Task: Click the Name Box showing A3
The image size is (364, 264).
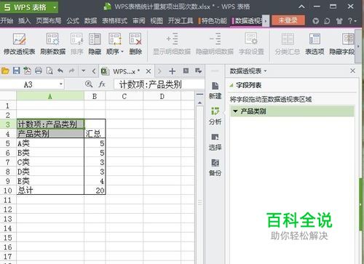Action: click(28, 84)
